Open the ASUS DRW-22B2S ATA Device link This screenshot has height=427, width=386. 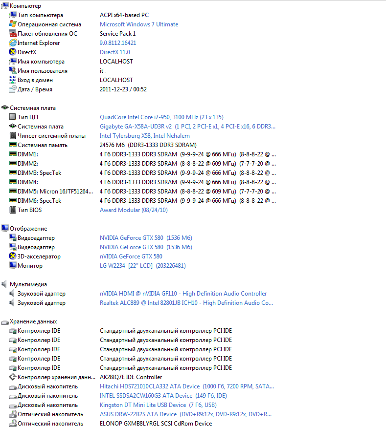point(185,414)
